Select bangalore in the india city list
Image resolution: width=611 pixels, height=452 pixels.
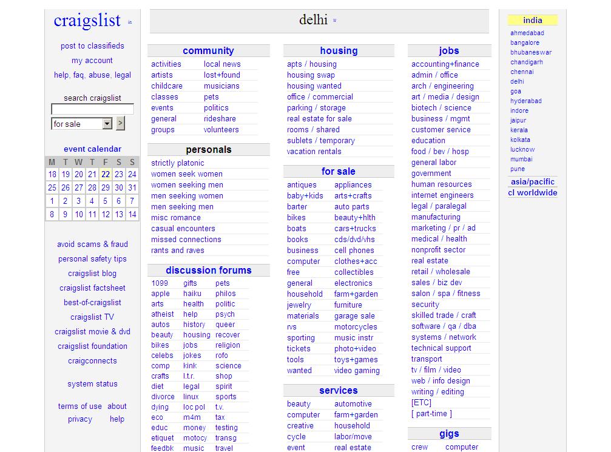(524, 42)
